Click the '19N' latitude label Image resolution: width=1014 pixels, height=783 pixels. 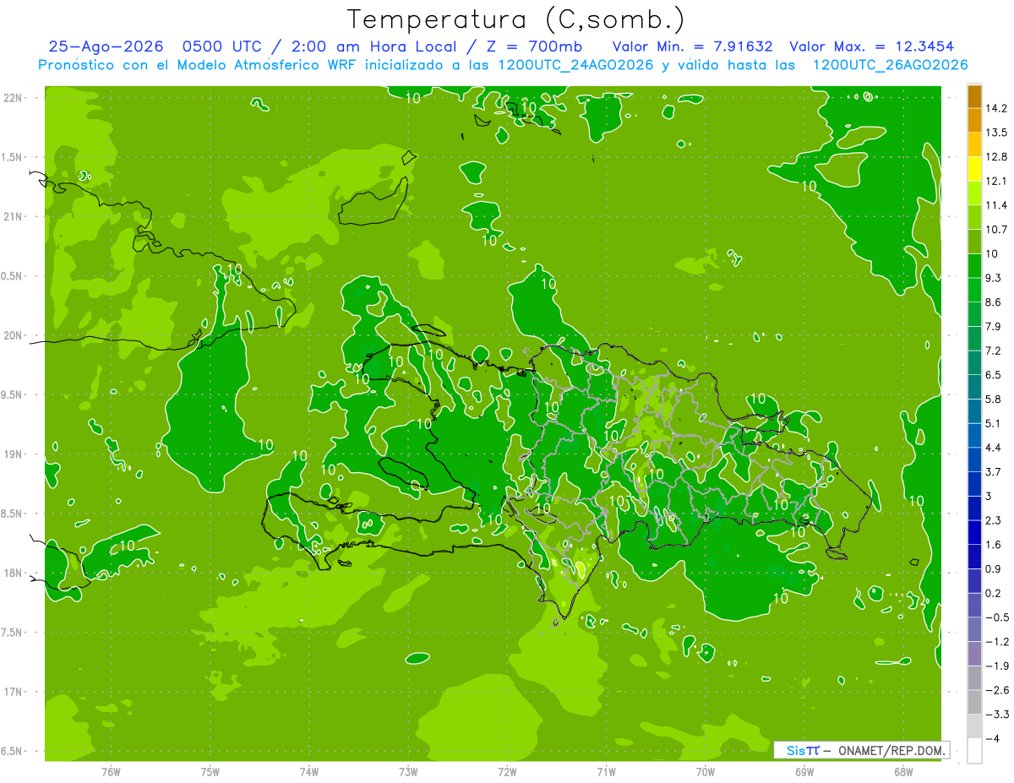[12, 454]
